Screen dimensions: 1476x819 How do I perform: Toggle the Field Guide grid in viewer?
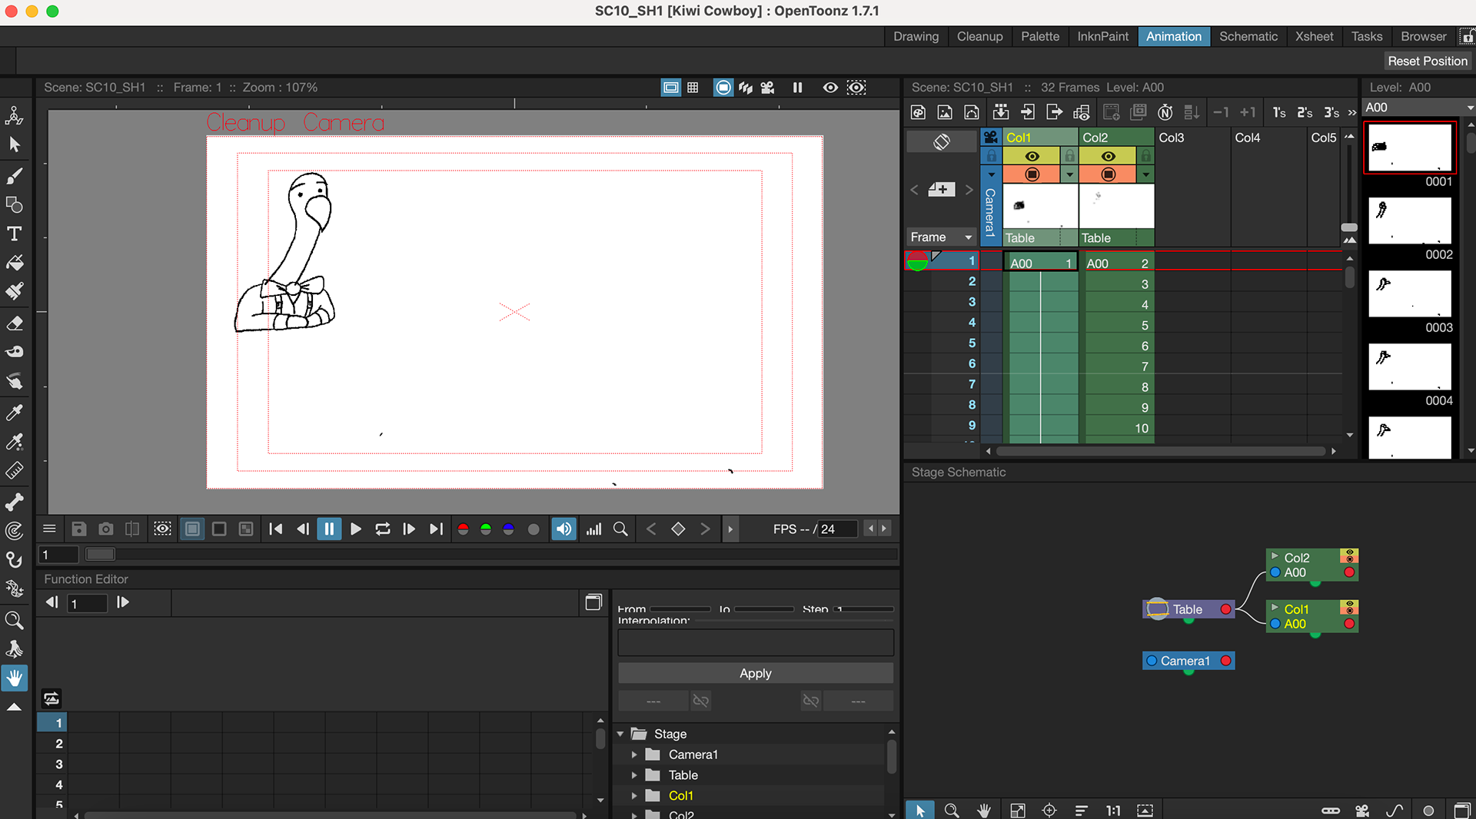pyautogui.click(x=693, y=88)
